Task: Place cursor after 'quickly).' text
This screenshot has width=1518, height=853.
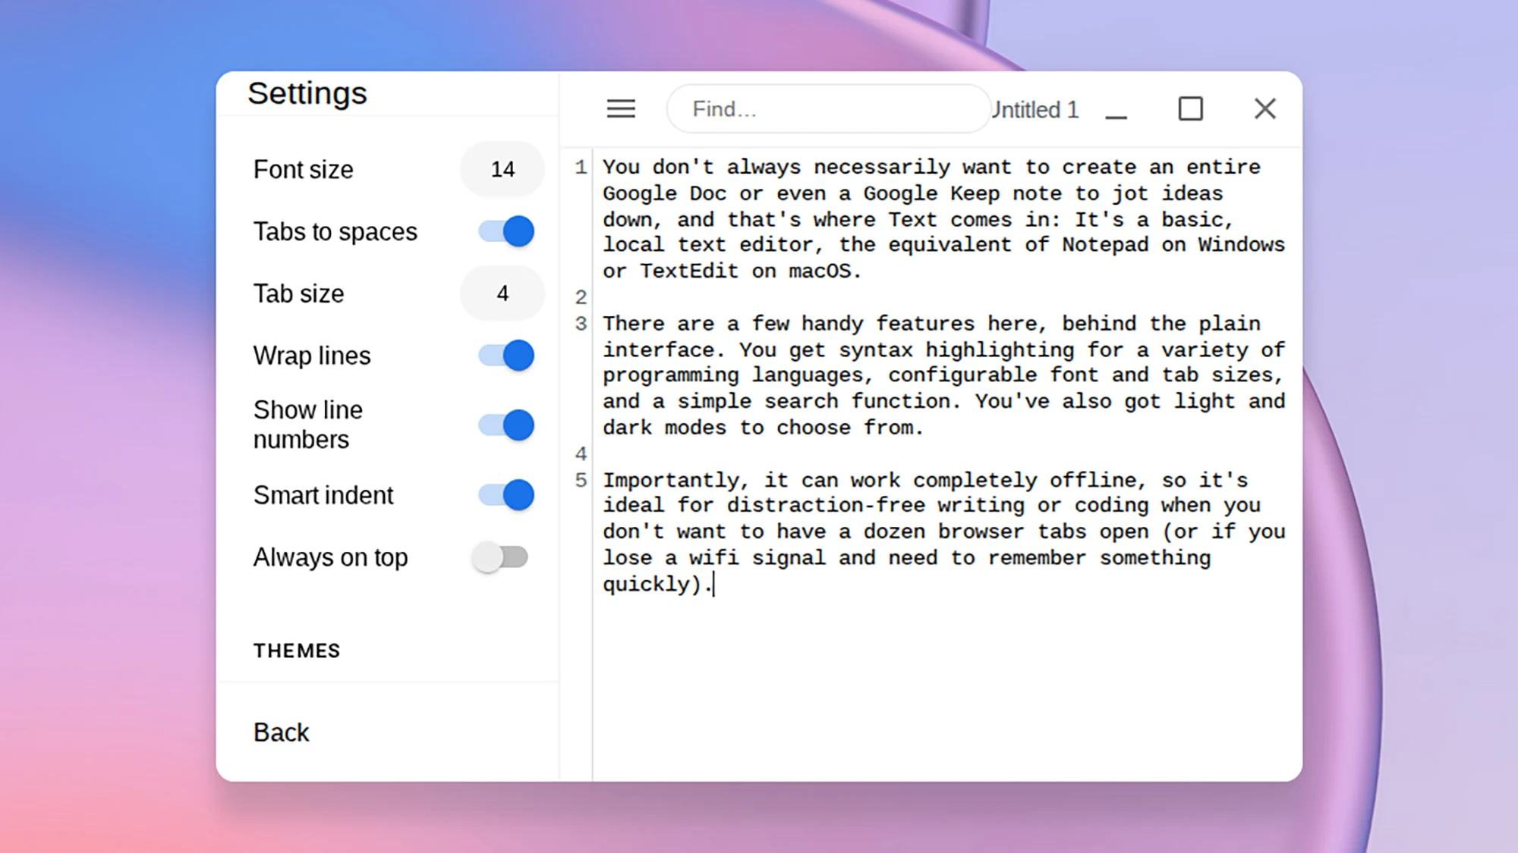Action: point(714,585)
